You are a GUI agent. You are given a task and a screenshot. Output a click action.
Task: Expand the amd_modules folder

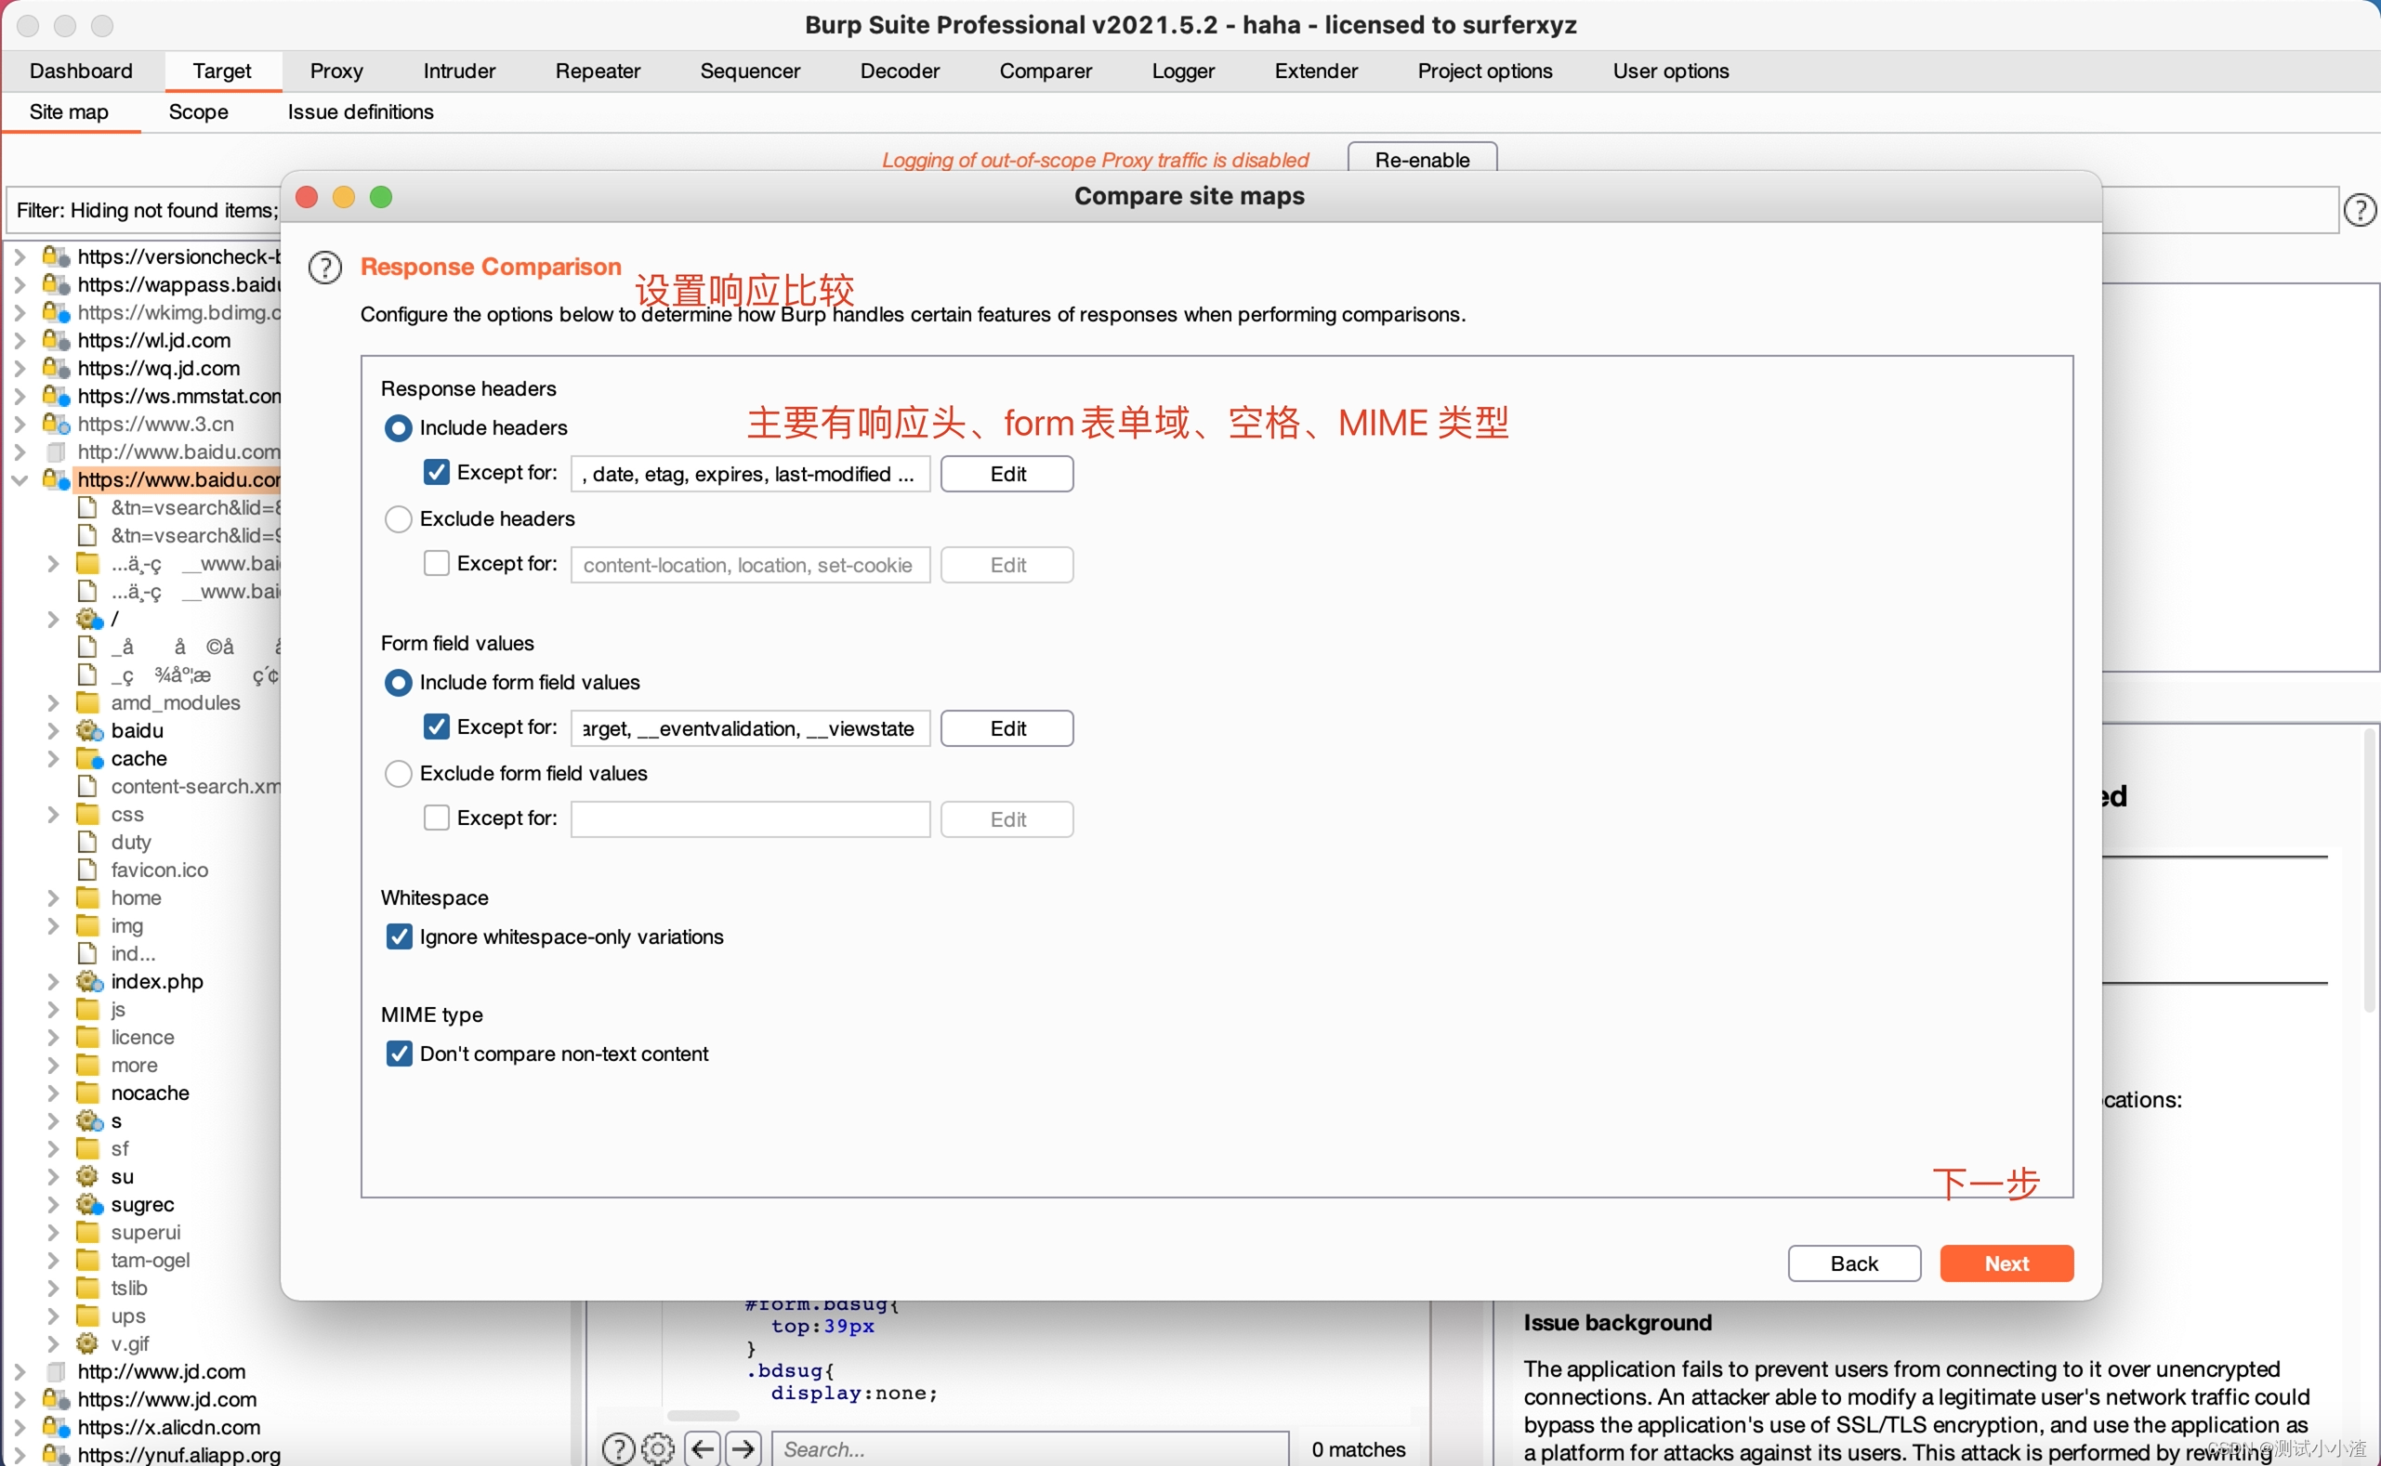[53, 702]
